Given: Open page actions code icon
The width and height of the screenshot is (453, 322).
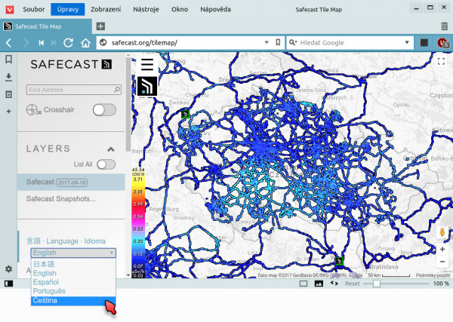Looking at the screenshot, I should (334, 284).
